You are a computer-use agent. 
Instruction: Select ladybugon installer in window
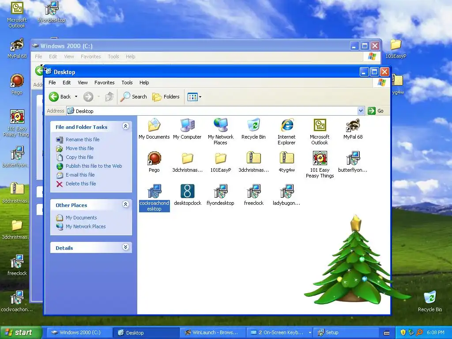pos(286,195)
